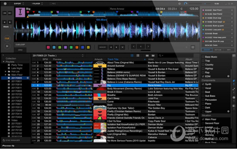Sort by BPM column header
237x149 pixels.
45,60
